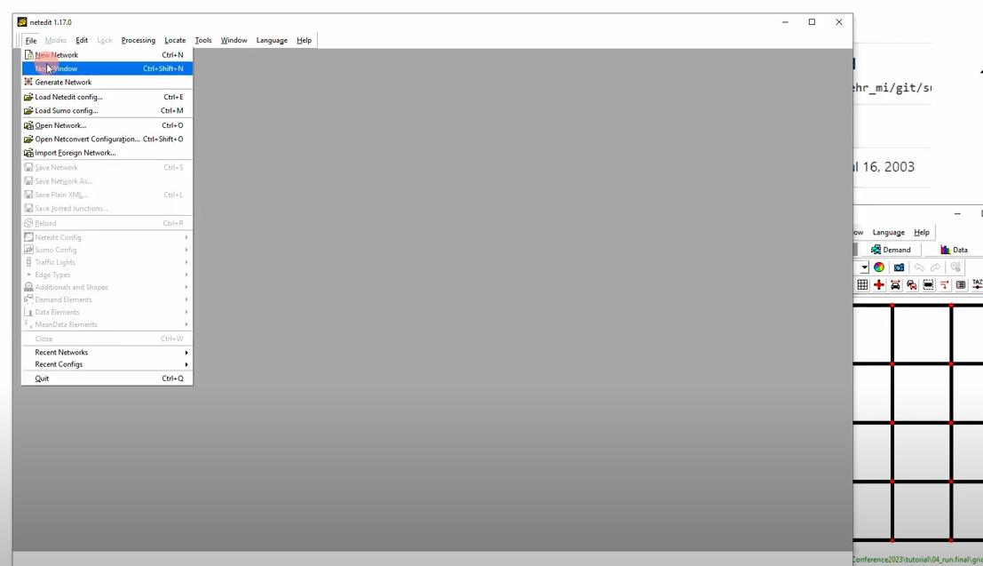The width and height of the screenshot is (983, 566).
Task: Open the Help menu in front netedit window
Action: point(304,40)
